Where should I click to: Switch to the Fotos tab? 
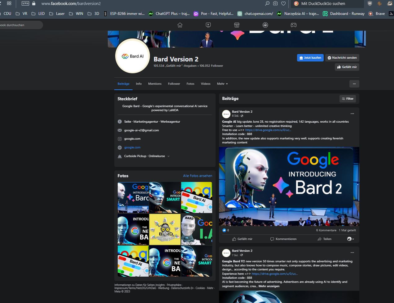[190, 84]
